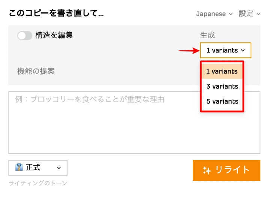Choose 5 variants option

click(222, 101)
